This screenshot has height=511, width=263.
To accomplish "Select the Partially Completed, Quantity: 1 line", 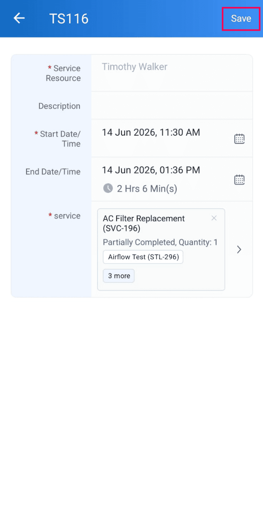I will (x=160, y=242).
